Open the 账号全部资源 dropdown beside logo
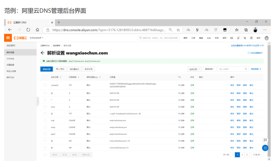 (x=36, y=38)
